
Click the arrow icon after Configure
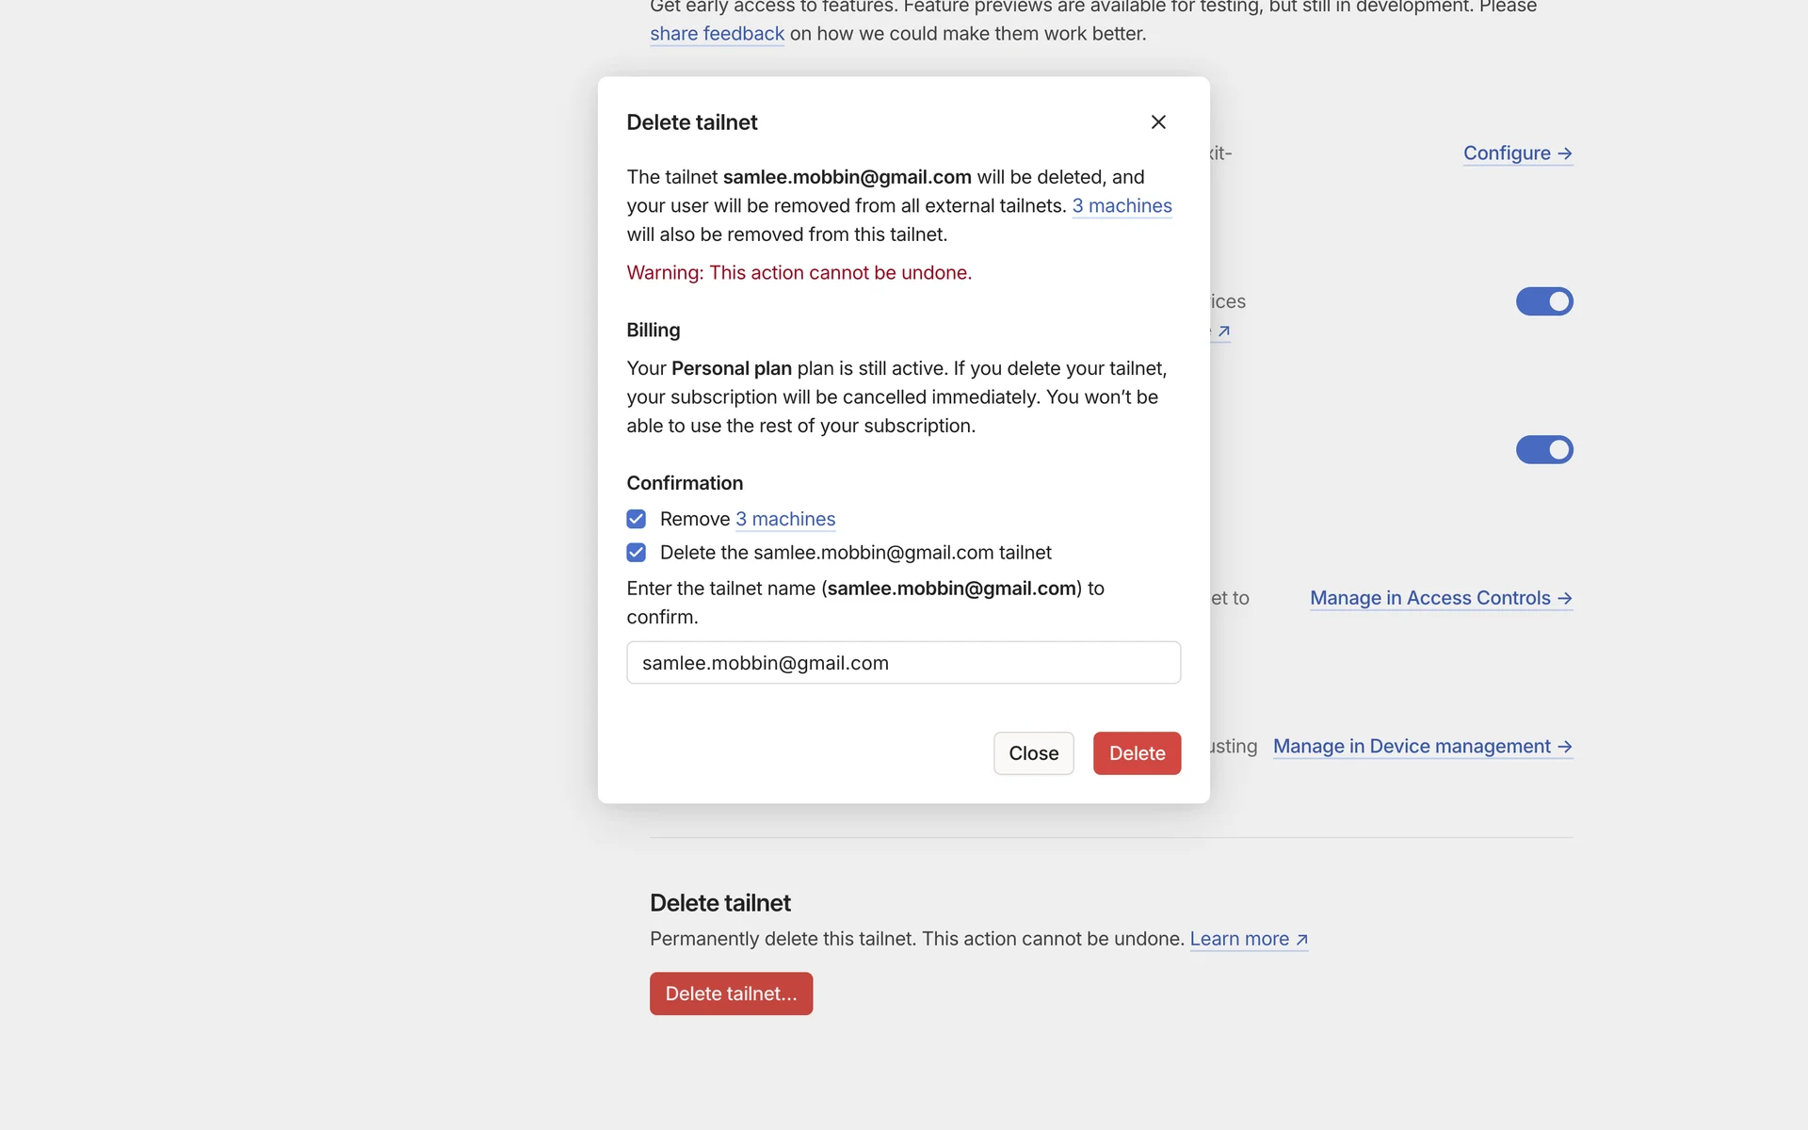tap(1564, 153)
